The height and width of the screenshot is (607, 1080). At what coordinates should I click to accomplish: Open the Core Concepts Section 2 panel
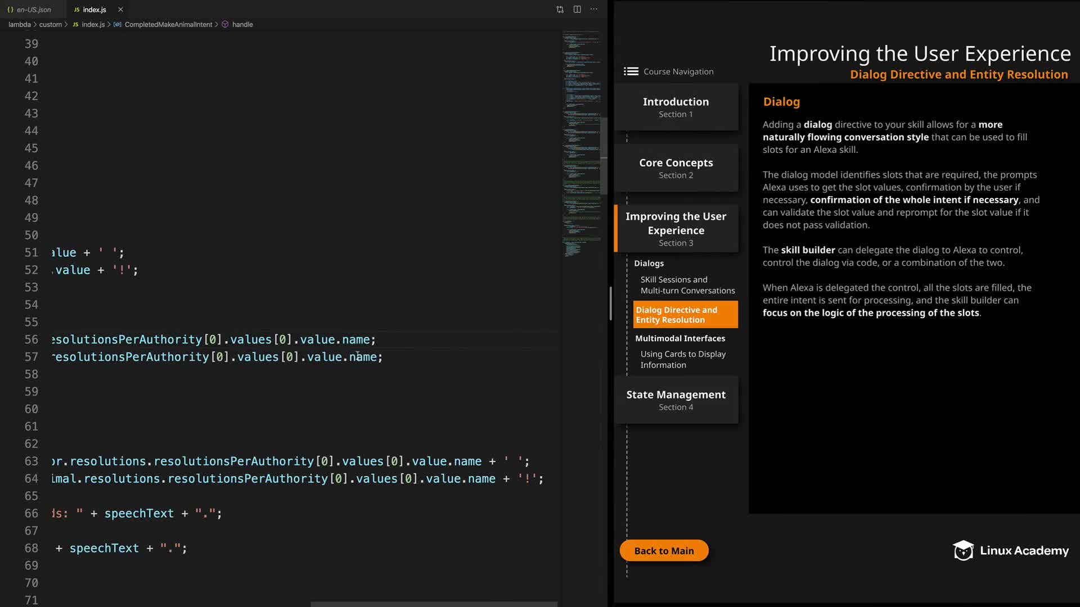(x=676, y=168)
